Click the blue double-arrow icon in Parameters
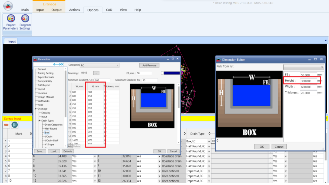Screen dimensions: 329x185 [56, 64]
